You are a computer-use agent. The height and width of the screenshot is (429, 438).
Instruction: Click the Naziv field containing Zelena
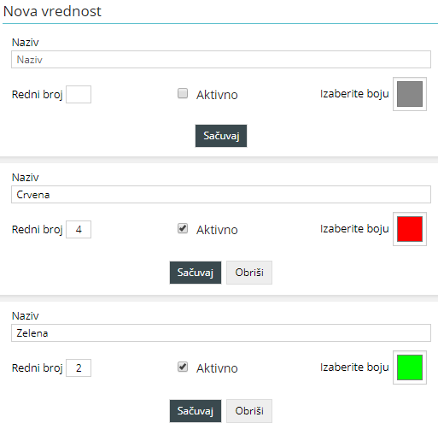(221, 333)
